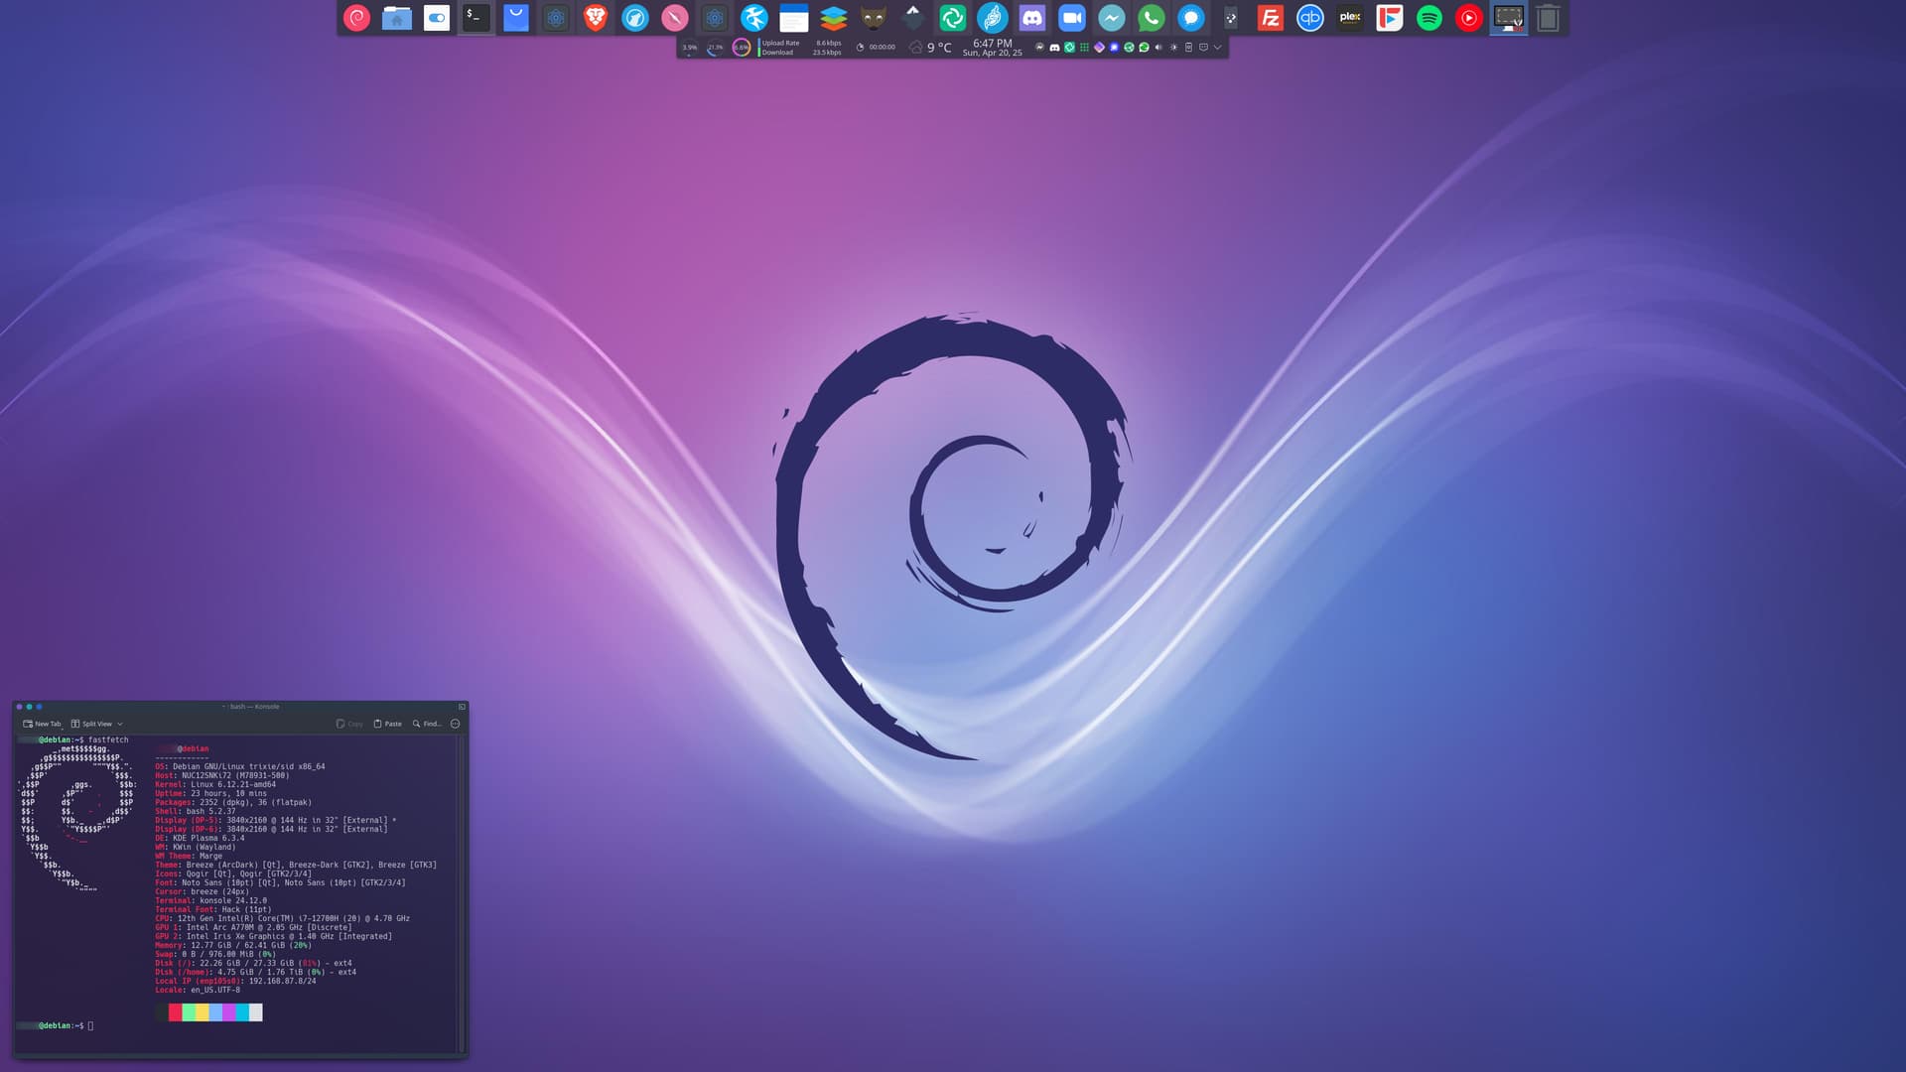The image size is (1906, 1072).
Task: Open Discord from the dock
Action: (1032, 18)
